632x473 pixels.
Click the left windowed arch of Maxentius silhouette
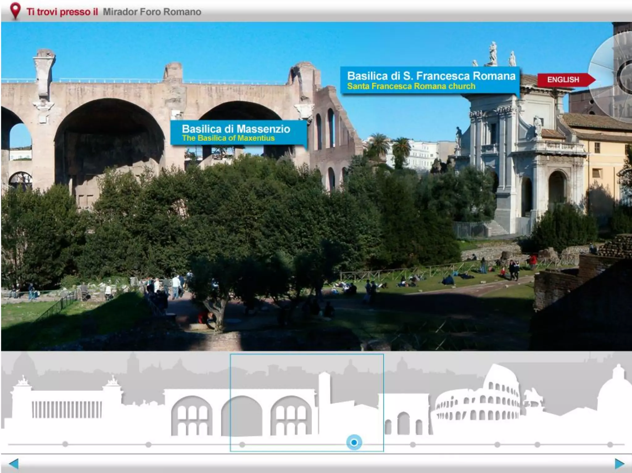[192, 416]
